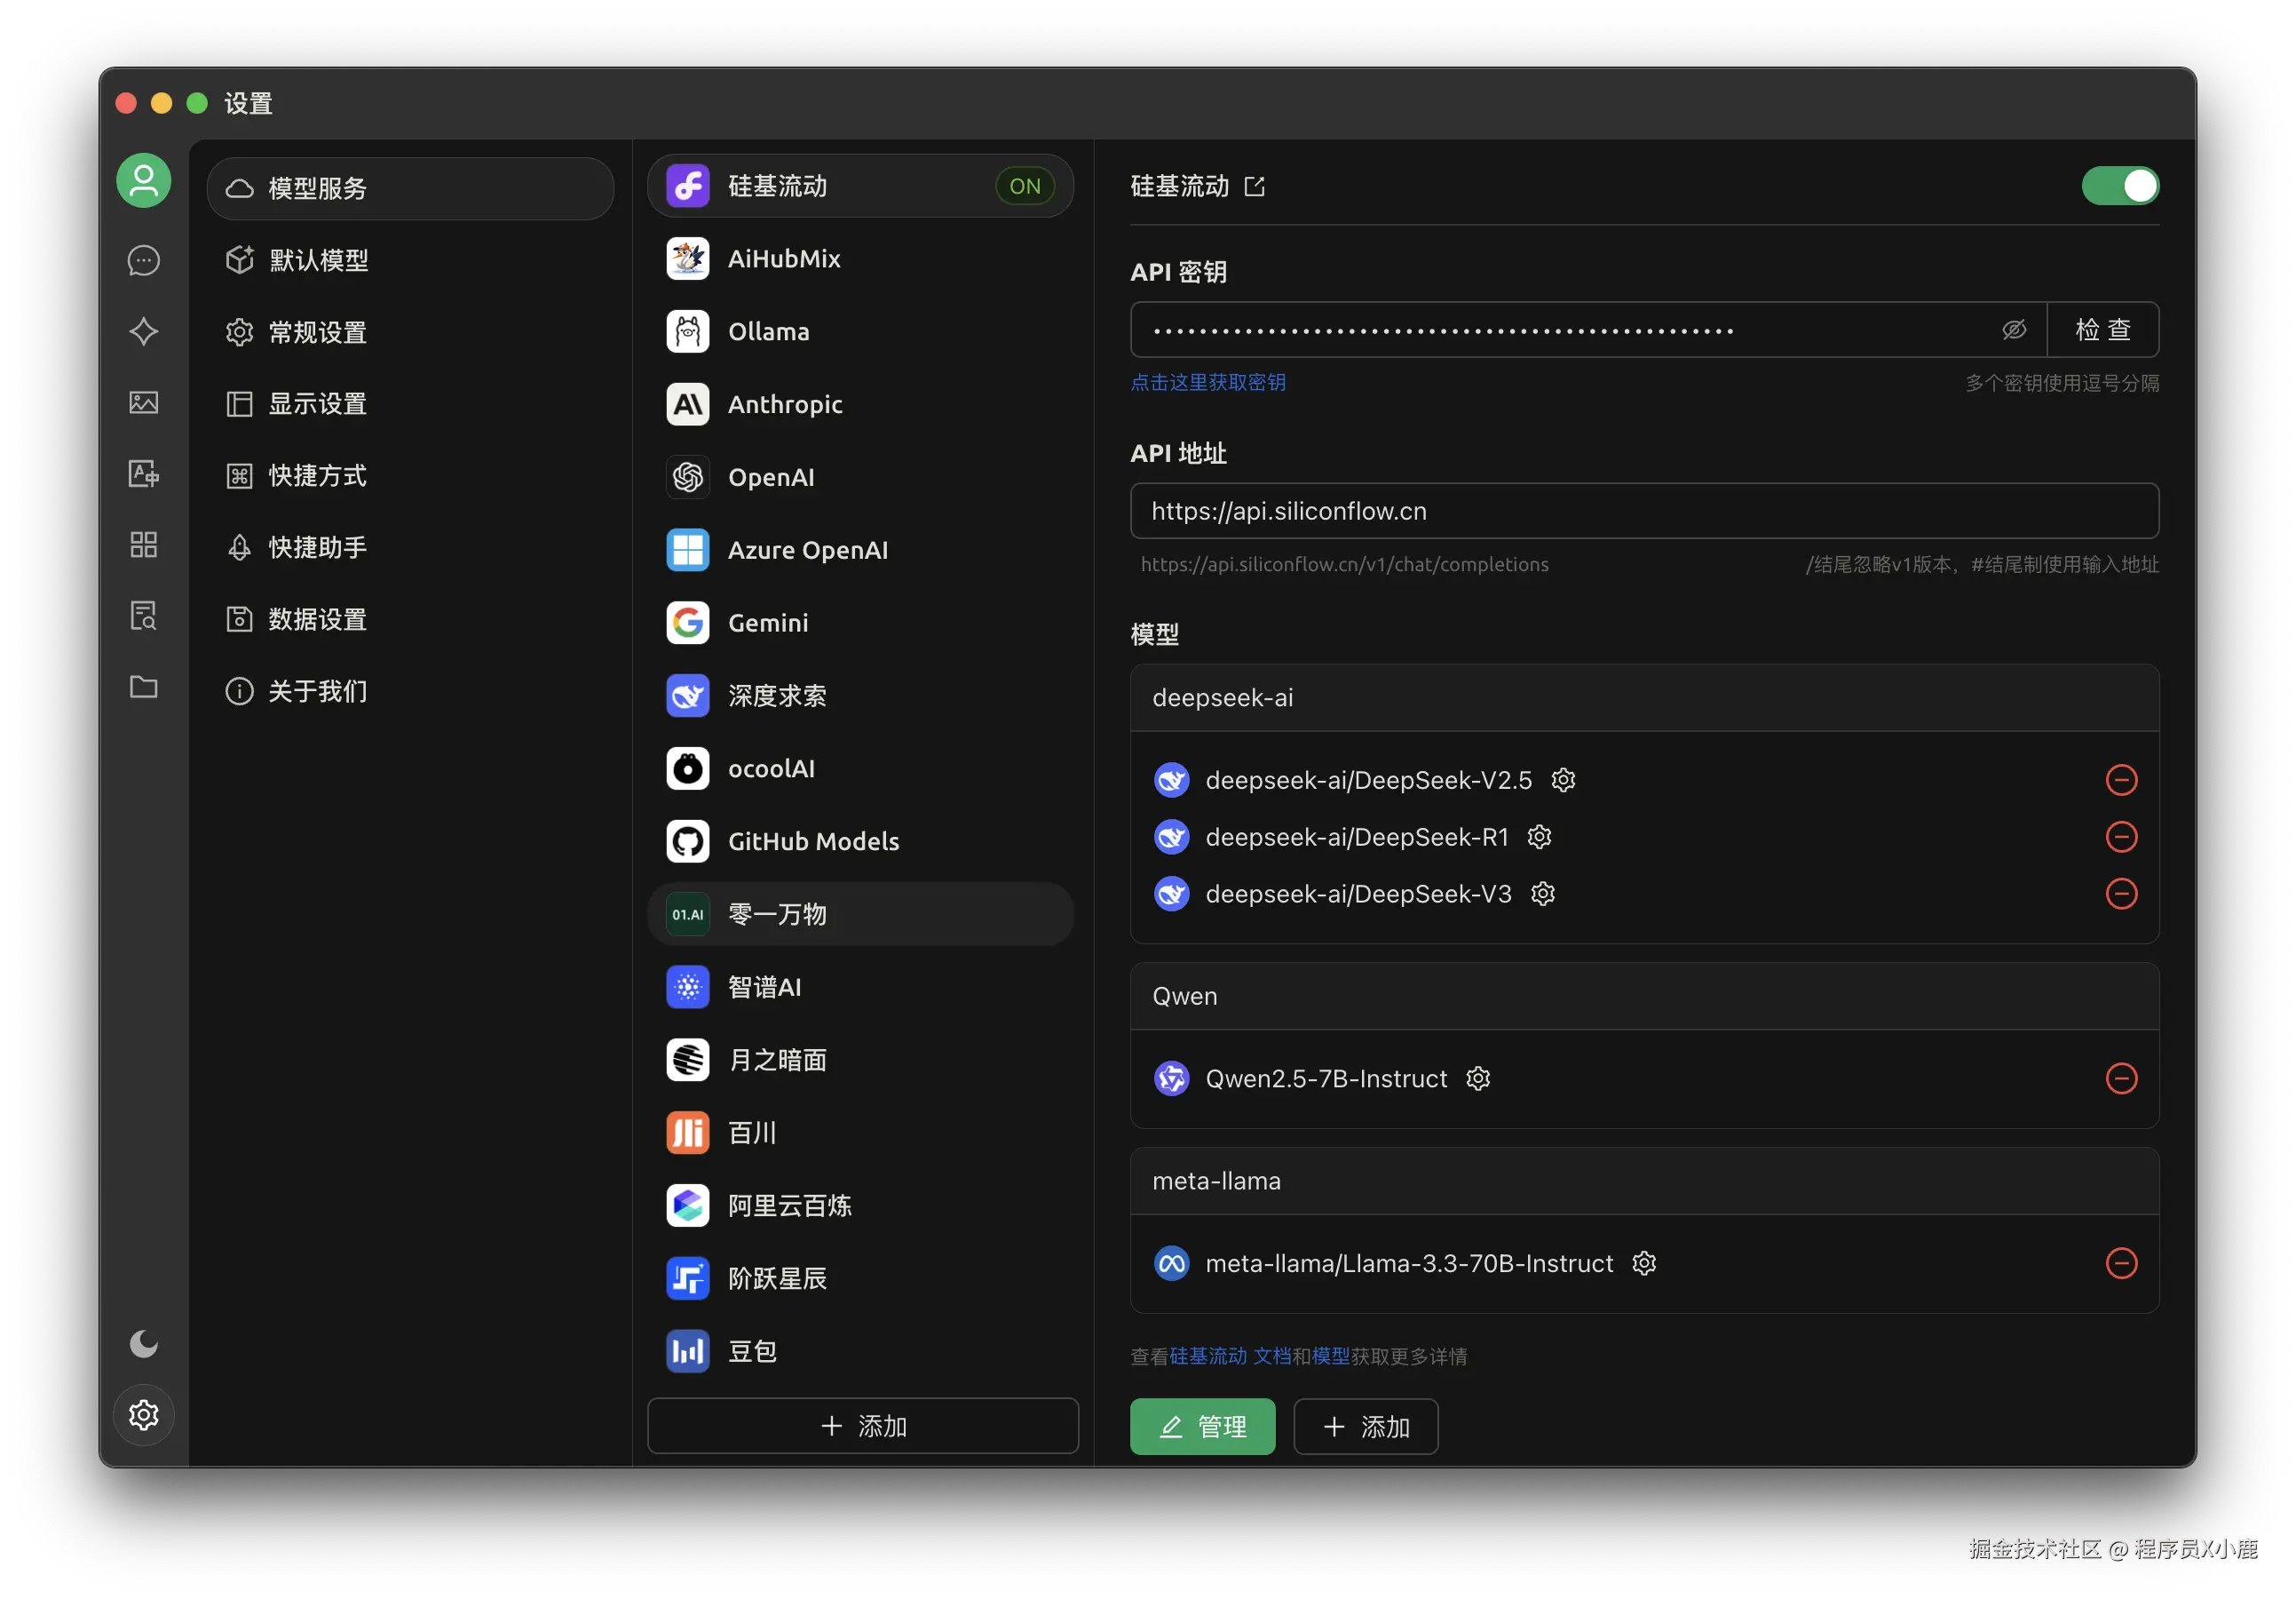Click the green 管理 button
Viewport: 2296px width, 1599px height.
(1202, 1426)
